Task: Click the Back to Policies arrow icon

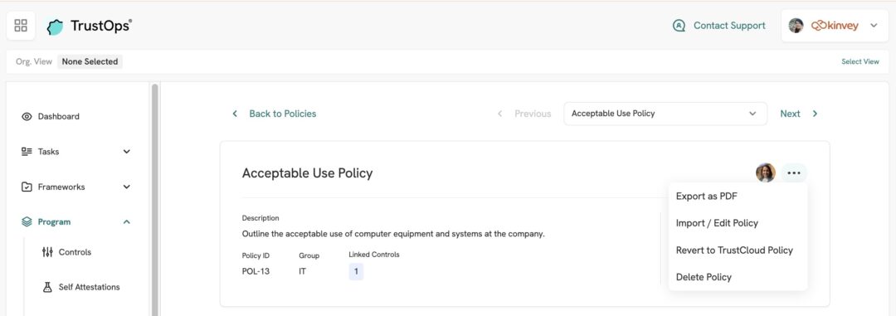Action: coord(234,114)
